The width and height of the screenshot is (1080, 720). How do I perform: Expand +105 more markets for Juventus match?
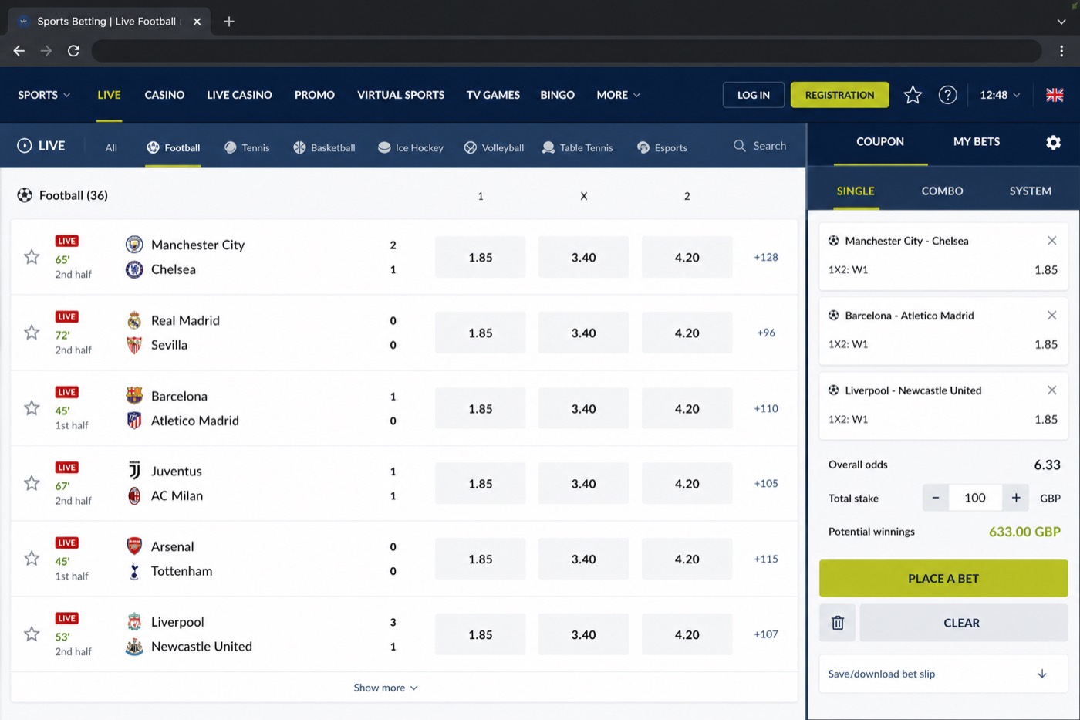coord(766,483)
